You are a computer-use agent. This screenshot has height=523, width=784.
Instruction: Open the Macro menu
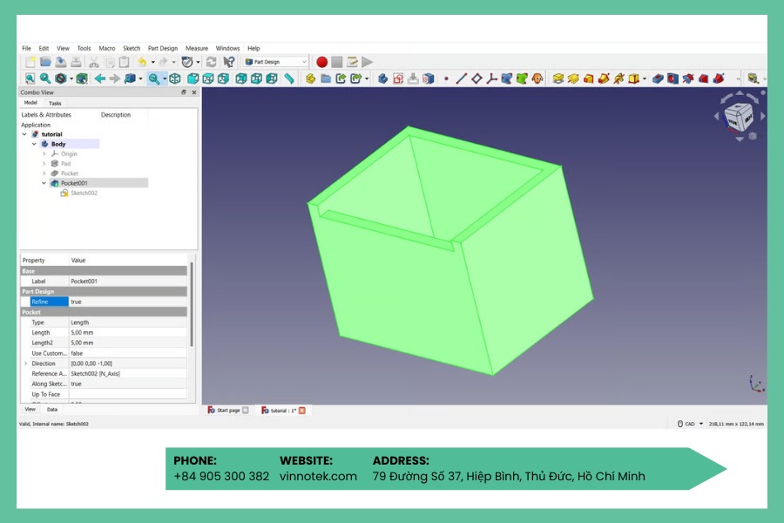pos(107,48)
